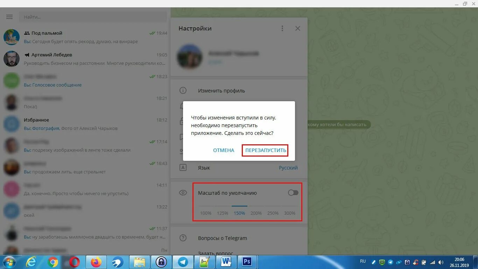
Task: Set interface scale to 150%
Action: [x=239, y=213]
